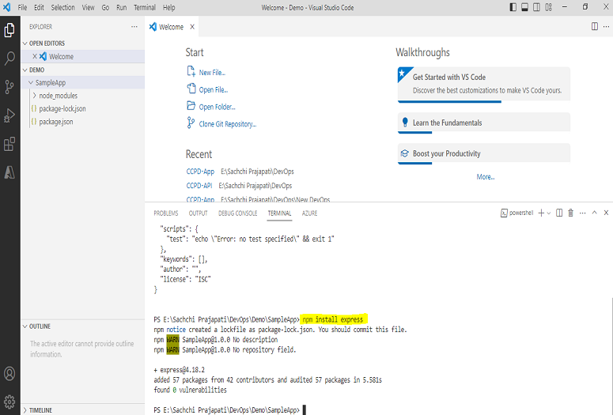Open the Run menu
The image size is (613, 415).
122,7
